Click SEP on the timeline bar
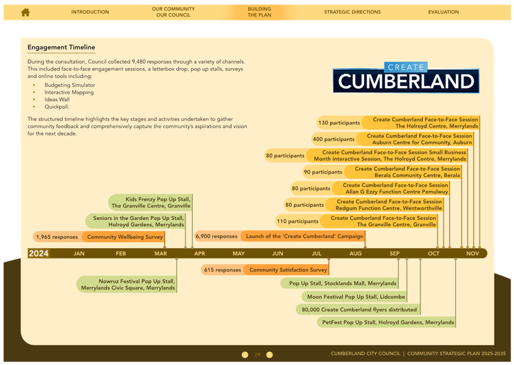514x365 pixels. point(395,253)
